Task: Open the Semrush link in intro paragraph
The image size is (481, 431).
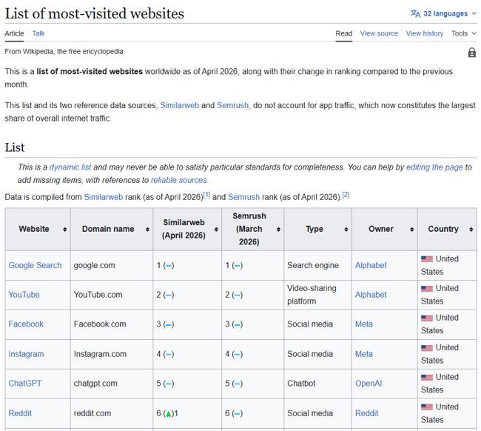Action: [x=232, y=105]
